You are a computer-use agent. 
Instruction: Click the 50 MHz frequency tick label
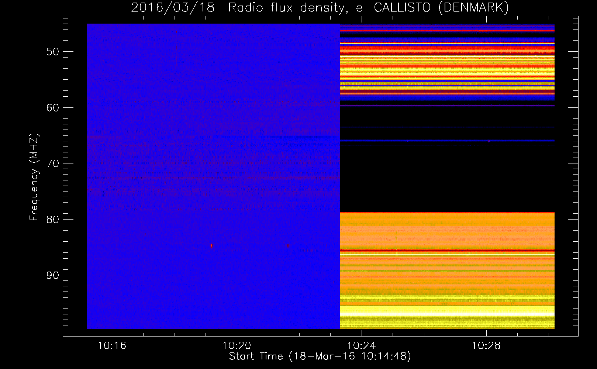coord(52,52)
